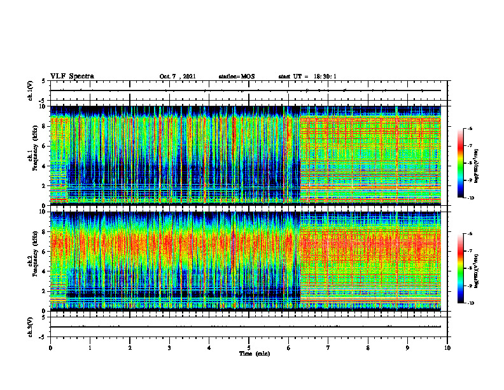
Task: Click the 'ch.1(V)' voltage axis label
Action: pyautogui.click(x=31, y=90)
